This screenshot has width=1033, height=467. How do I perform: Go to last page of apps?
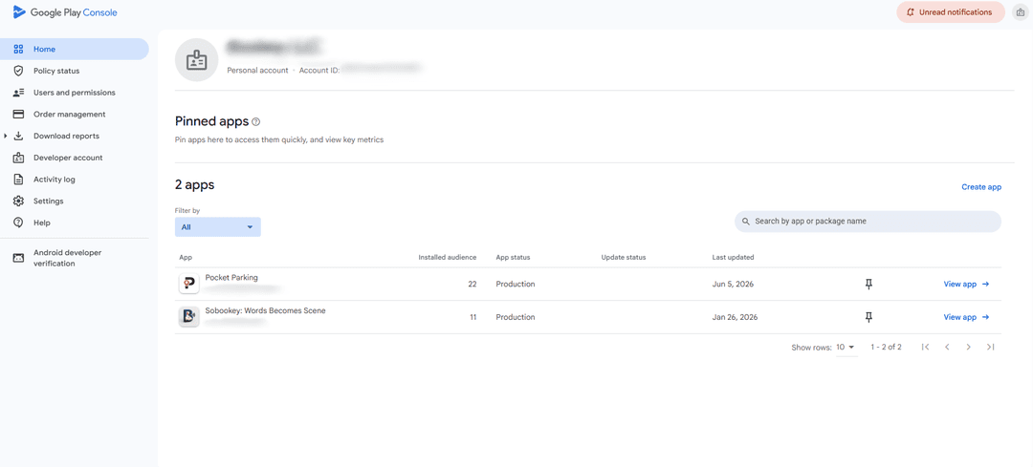pyautogui.click(x=990, y=347)
